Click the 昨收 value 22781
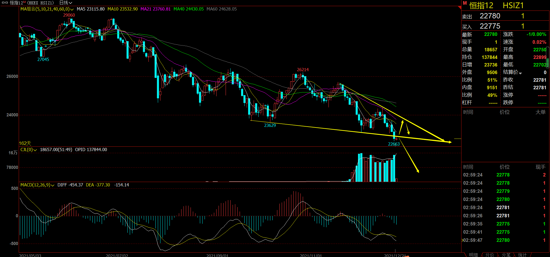 pyautogui.click(x=540, y=80)
